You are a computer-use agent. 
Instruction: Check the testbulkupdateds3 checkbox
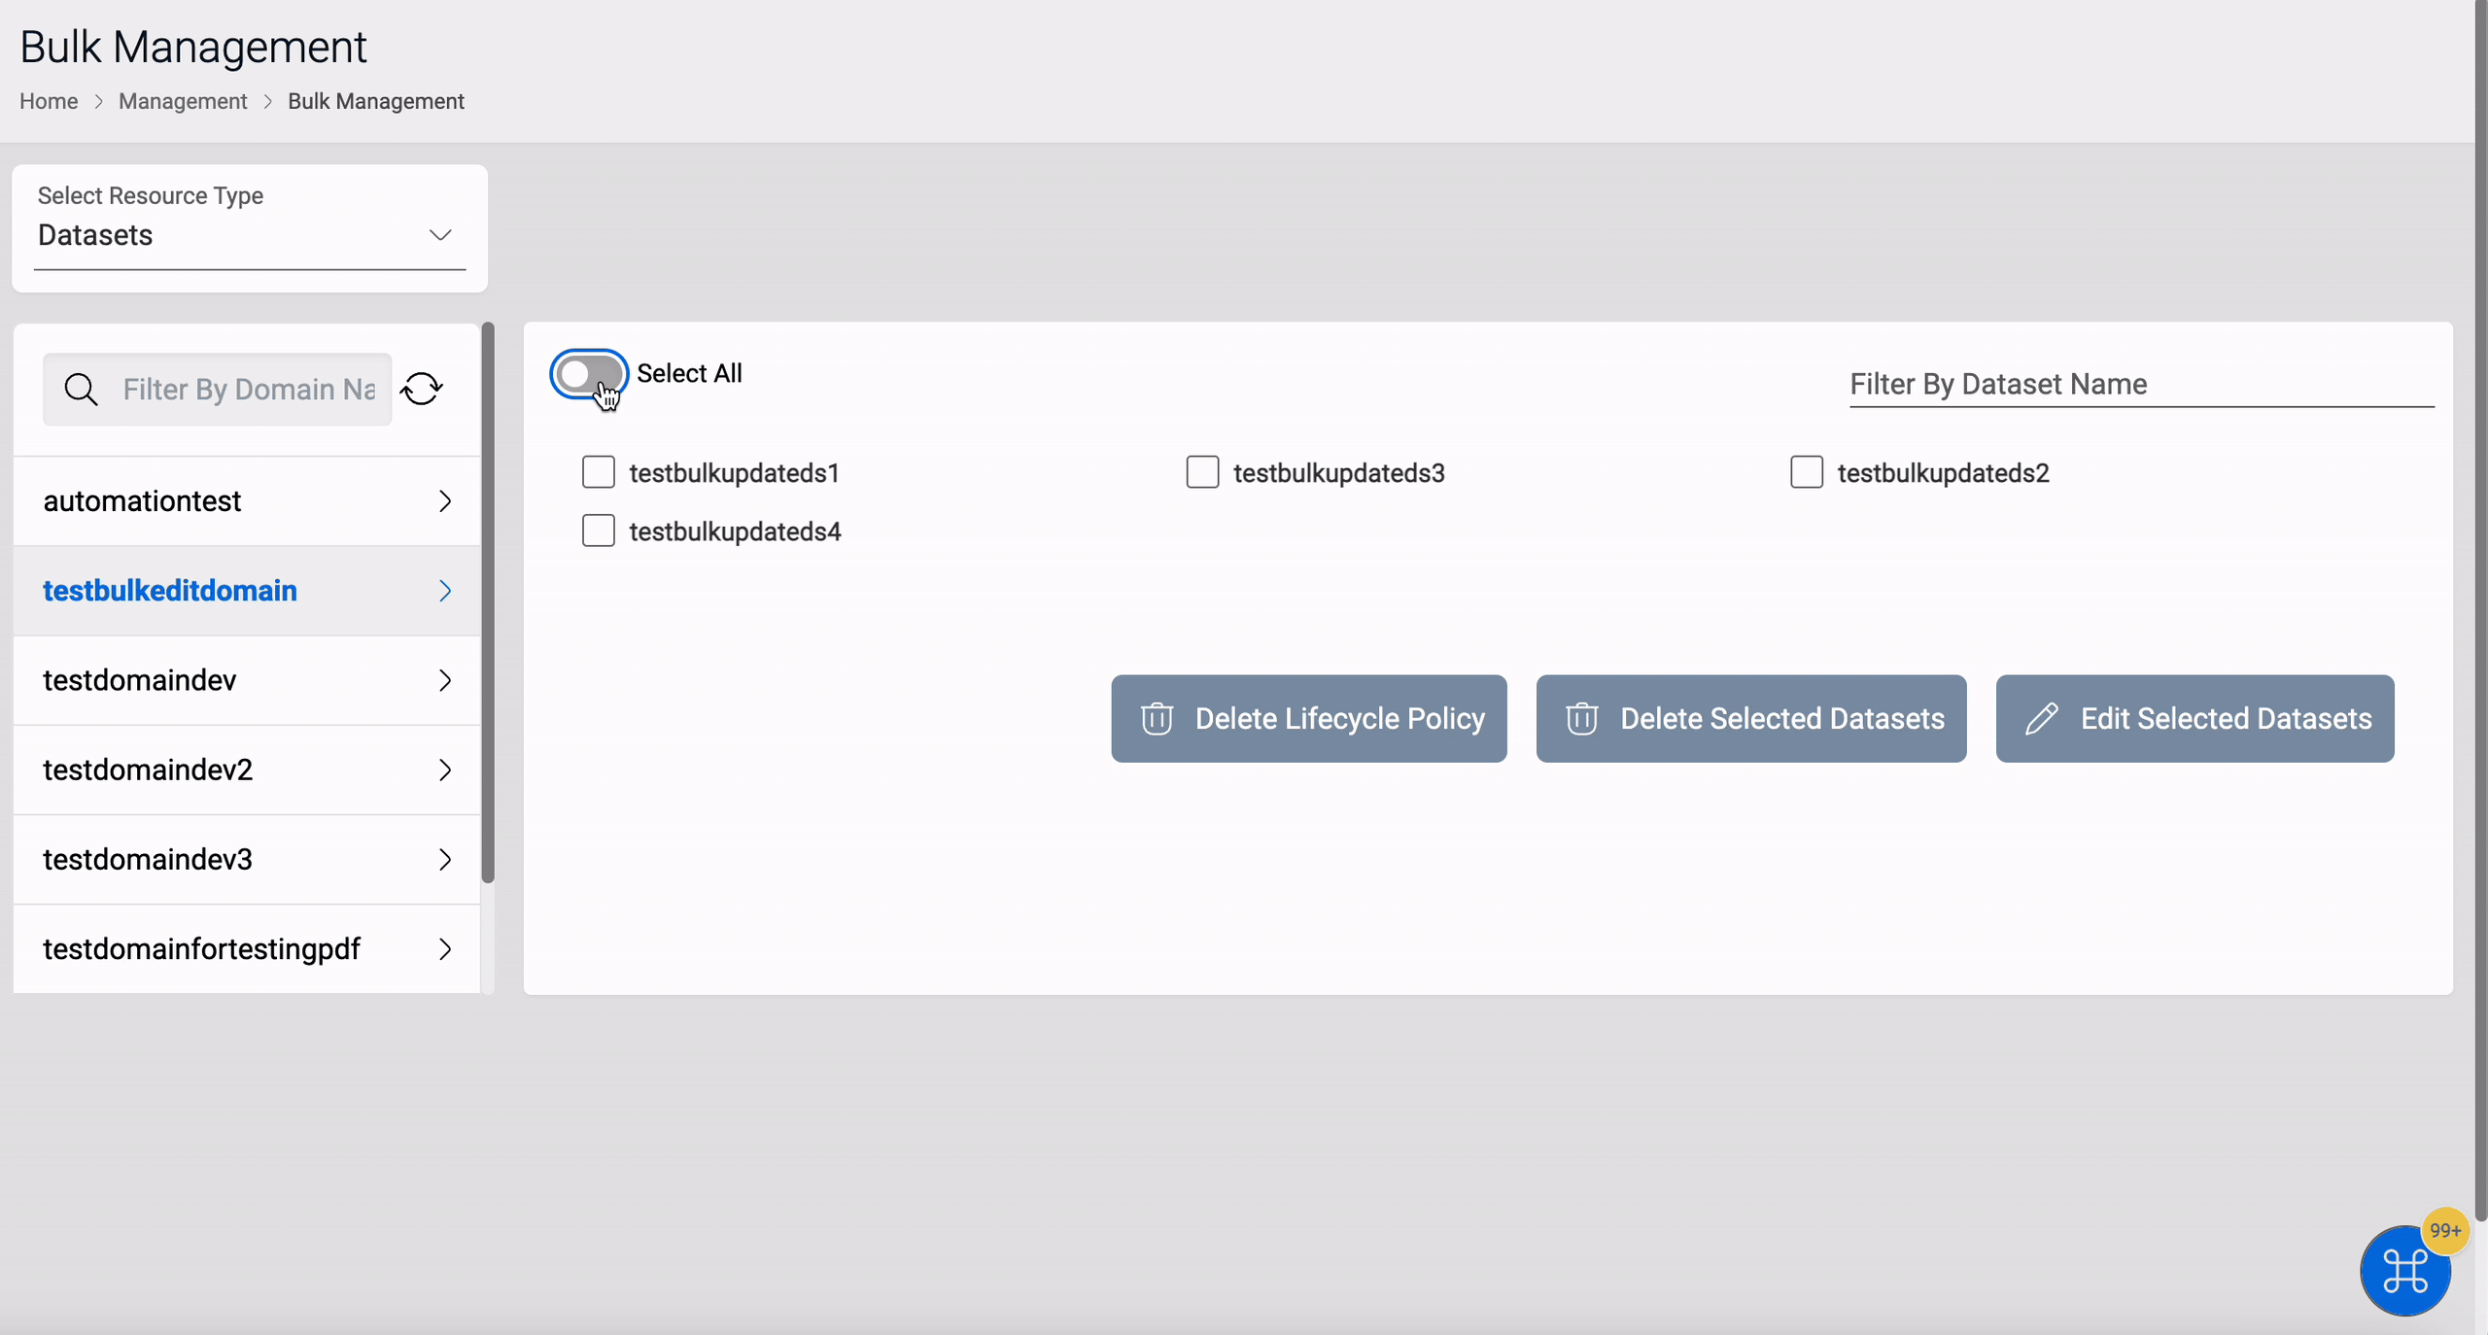(1202, 472)
